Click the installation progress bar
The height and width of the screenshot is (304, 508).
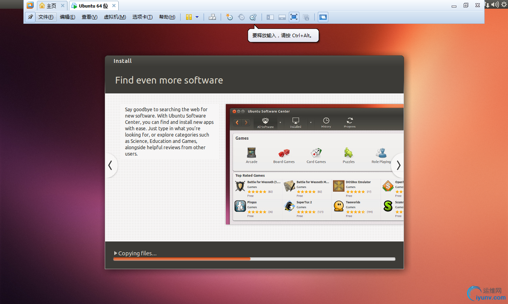254,259
